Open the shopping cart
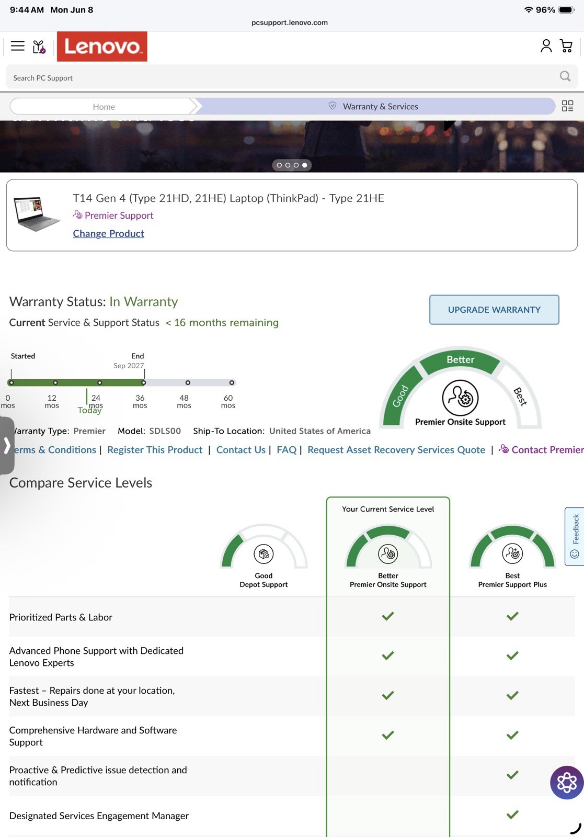Viewport: 584px width, 837px height. coord(566,46)
